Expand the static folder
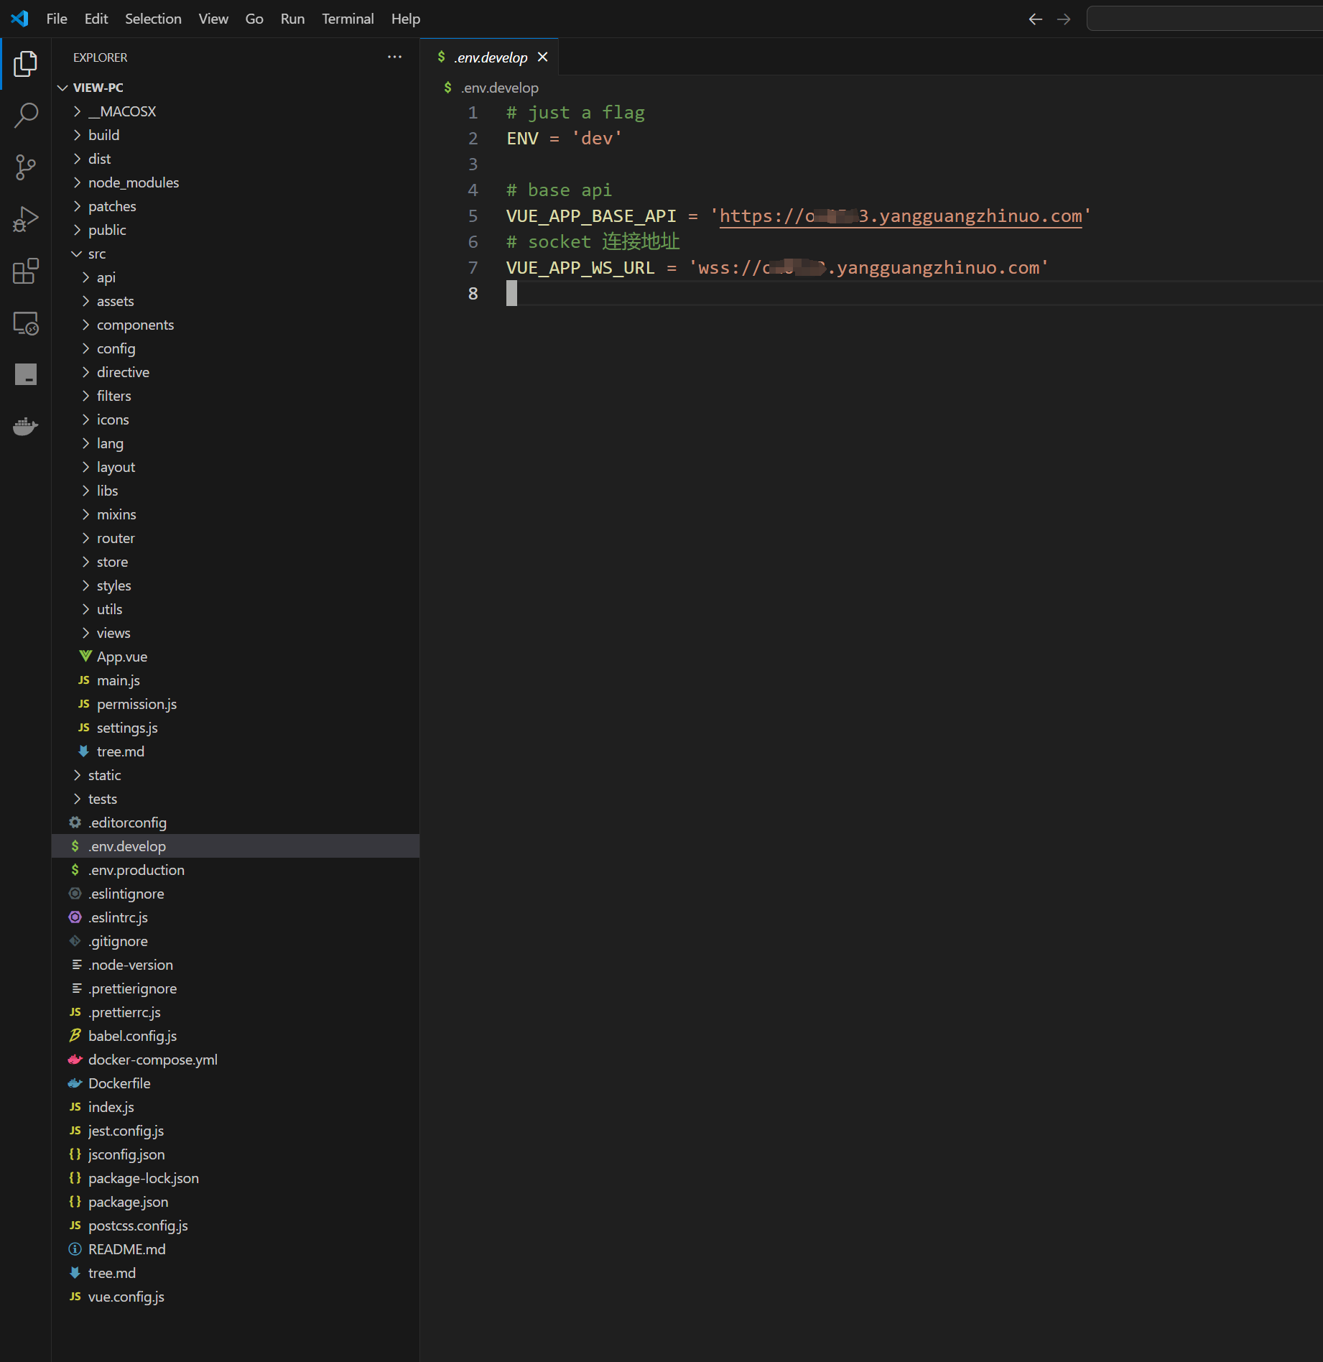 point(77,775)
